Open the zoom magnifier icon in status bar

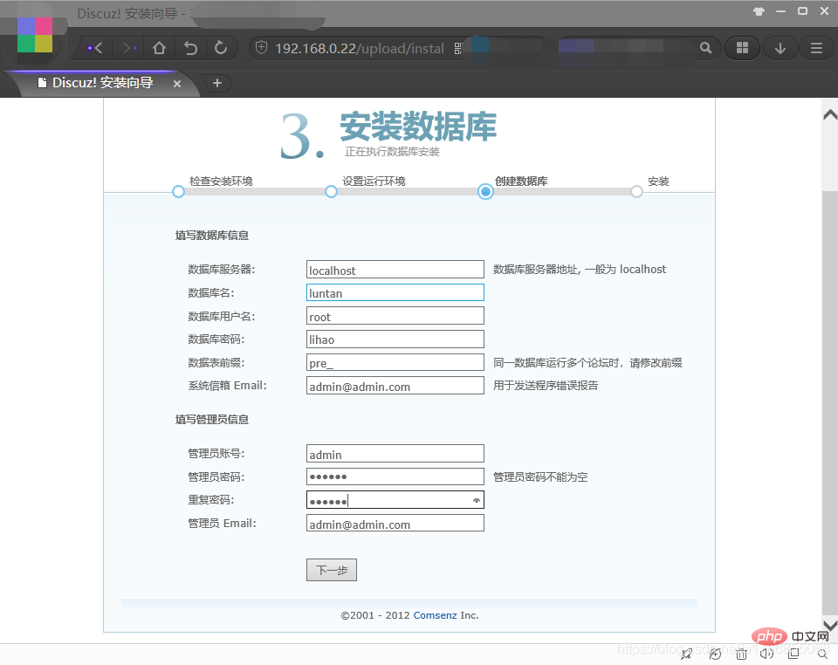pyautogui.click(x=823, y=654)
